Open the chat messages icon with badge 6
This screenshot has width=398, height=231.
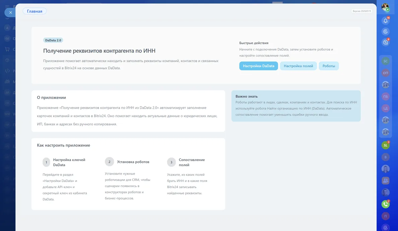click(x=385, y=42)
